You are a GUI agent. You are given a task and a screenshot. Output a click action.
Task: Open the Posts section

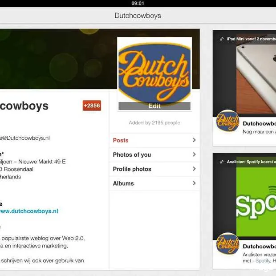click(154, 140)
